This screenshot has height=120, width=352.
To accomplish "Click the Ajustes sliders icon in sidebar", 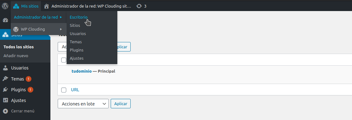I will (x=5, y=100).
